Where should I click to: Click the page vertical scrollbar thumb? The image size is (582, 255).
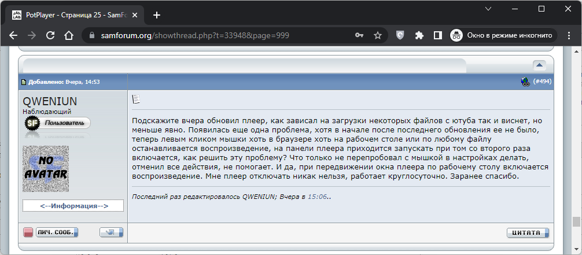tap(576, 221)
